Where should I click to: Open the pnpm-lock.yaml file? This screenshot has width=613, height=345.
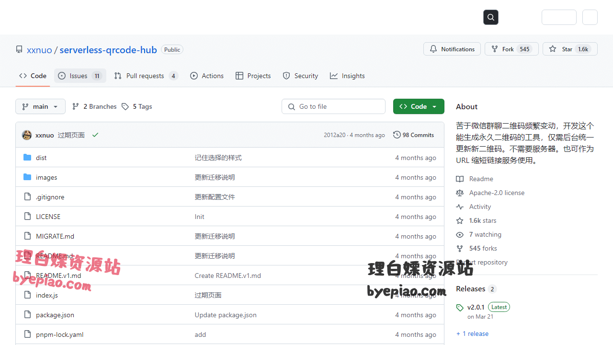coord(60,334)
